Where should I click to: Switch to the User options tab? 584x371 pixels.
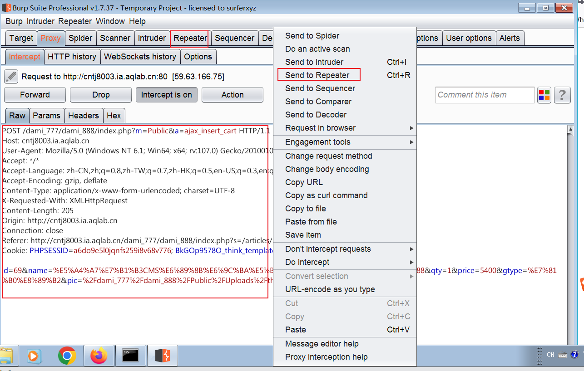(x=469, y=38)
